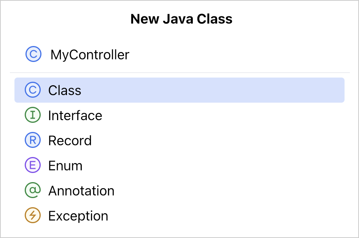The width and height of the screenshot is (359, 238).
Task: Select the "Enum" text entry
Action: (x=65, y=166)
